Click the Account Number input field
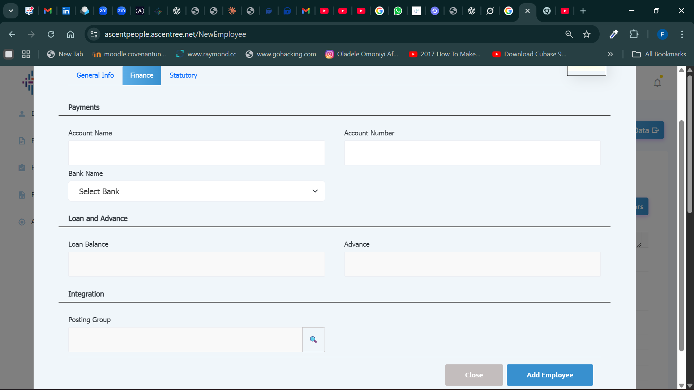The image size is (694, 390). click(472, 153)
